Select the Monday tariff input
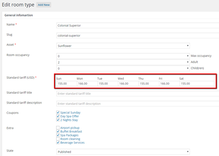This screenshot has height=156, width=219. click(x=87, y=83)
